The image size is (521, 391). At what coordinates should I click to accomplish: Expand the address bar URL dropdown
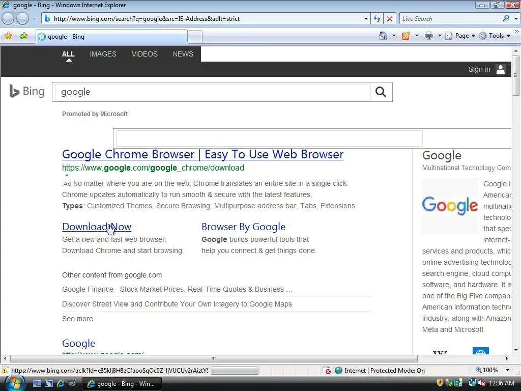click(366, 19)
